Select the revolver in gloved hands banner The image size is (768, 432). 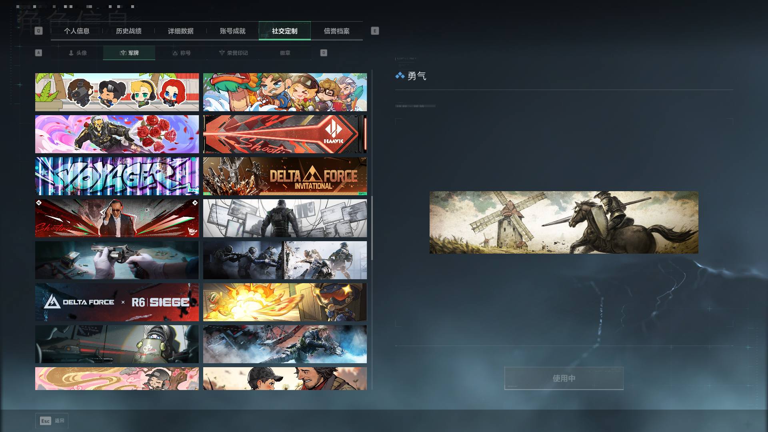[x=117, y=260]
